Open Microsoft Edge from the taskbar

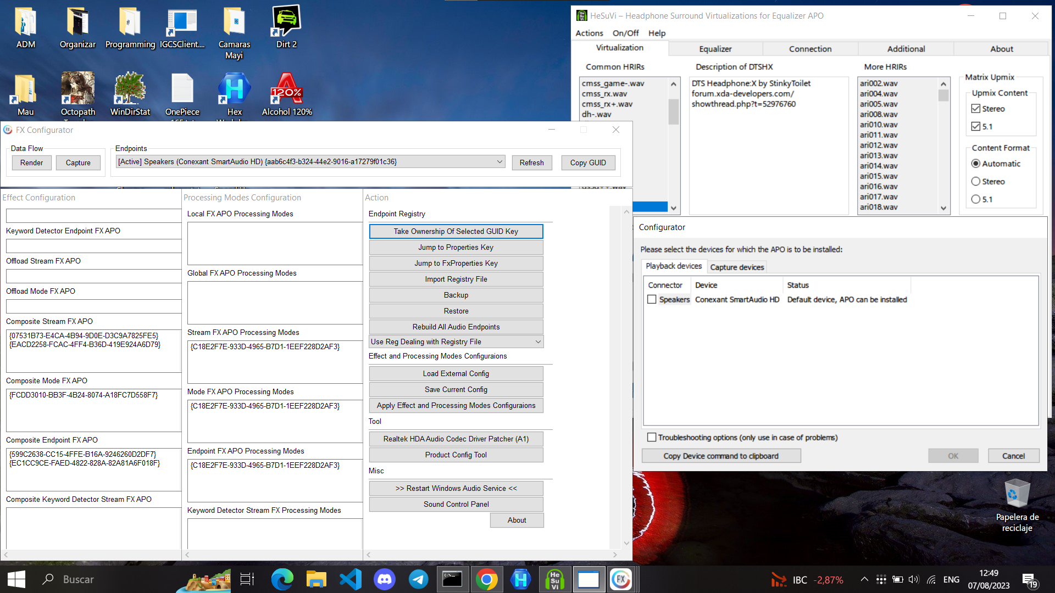tap(282, 579)
